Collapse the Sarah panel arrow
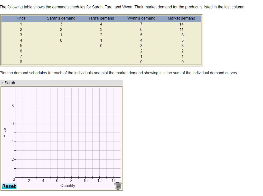Screen dimensions: 263x196 click(x=2, y=83)
